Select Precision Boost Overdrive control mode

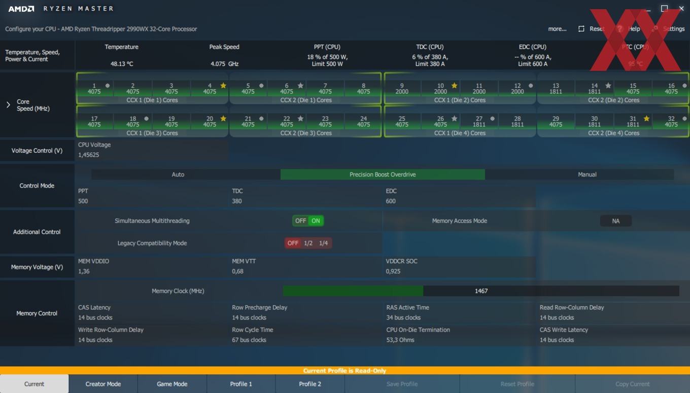[383, 174]
